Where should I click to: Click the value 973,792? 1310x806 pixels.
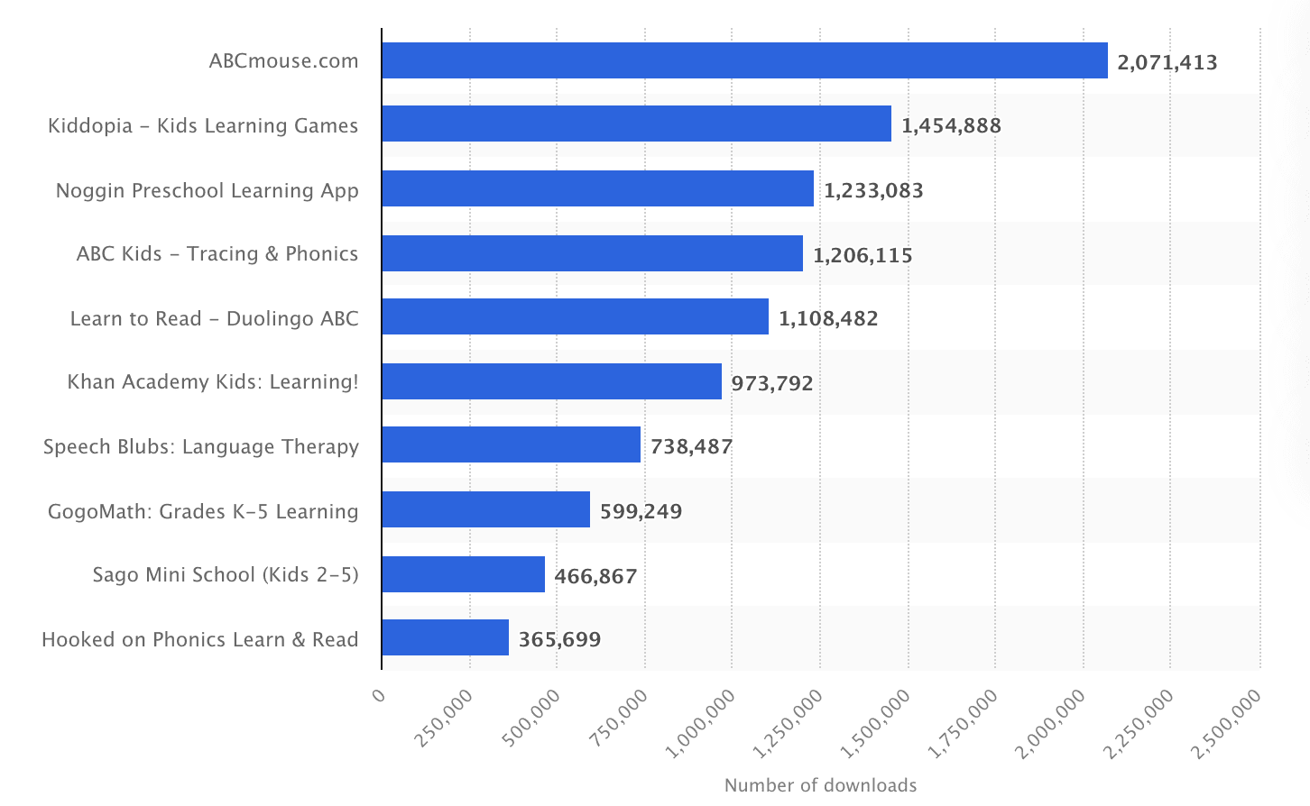pos(772,384)
